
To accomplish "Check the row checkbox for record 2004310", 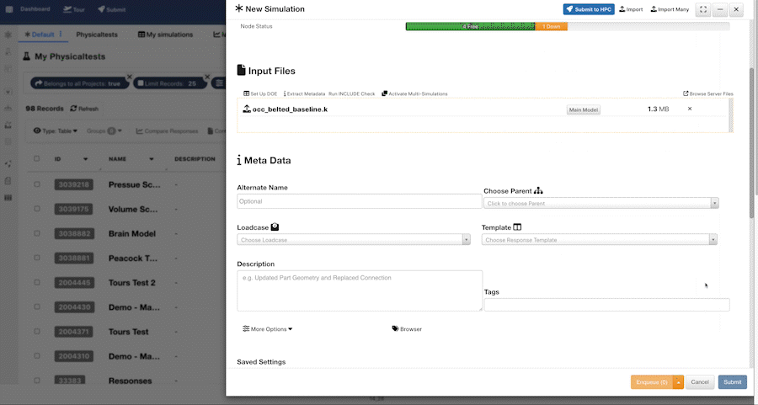I will pyautogui.click(x=37, y=355).
